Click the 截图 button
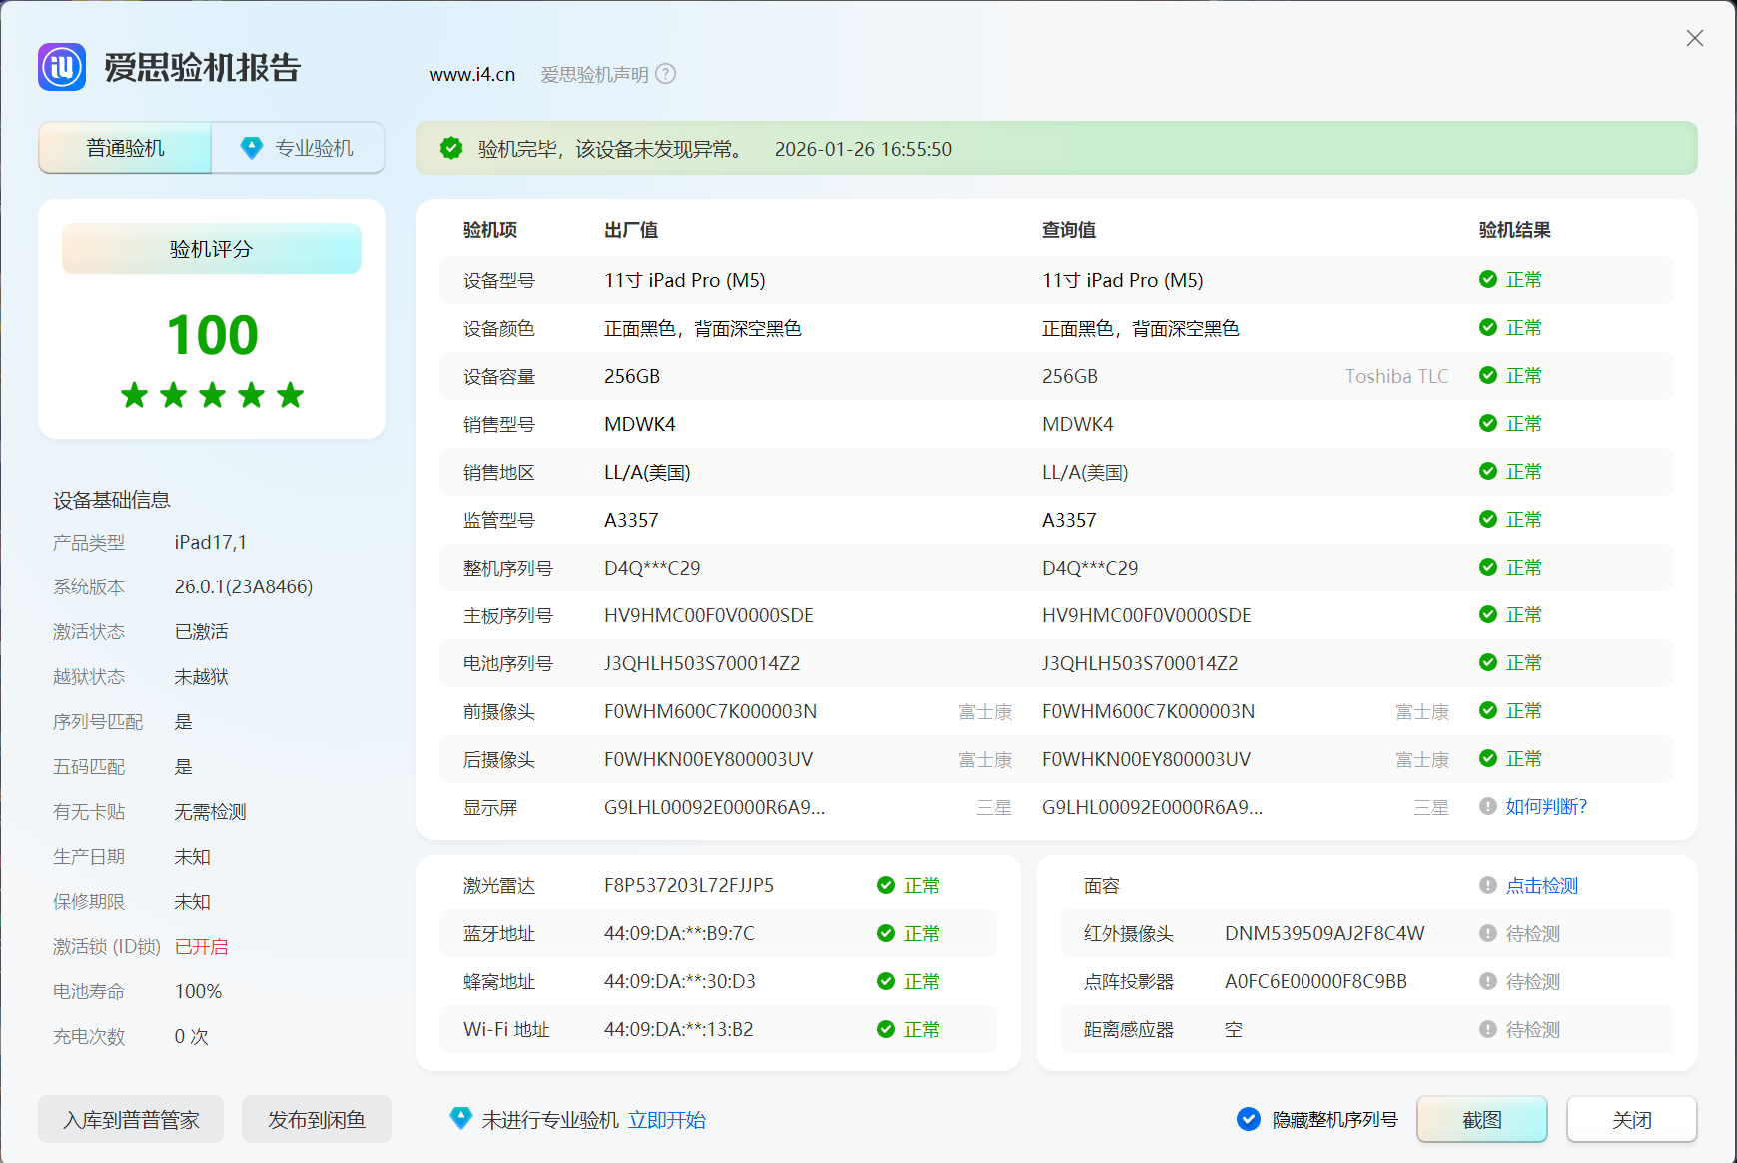The image size is (1737, 1163). coord(1482,1119)
